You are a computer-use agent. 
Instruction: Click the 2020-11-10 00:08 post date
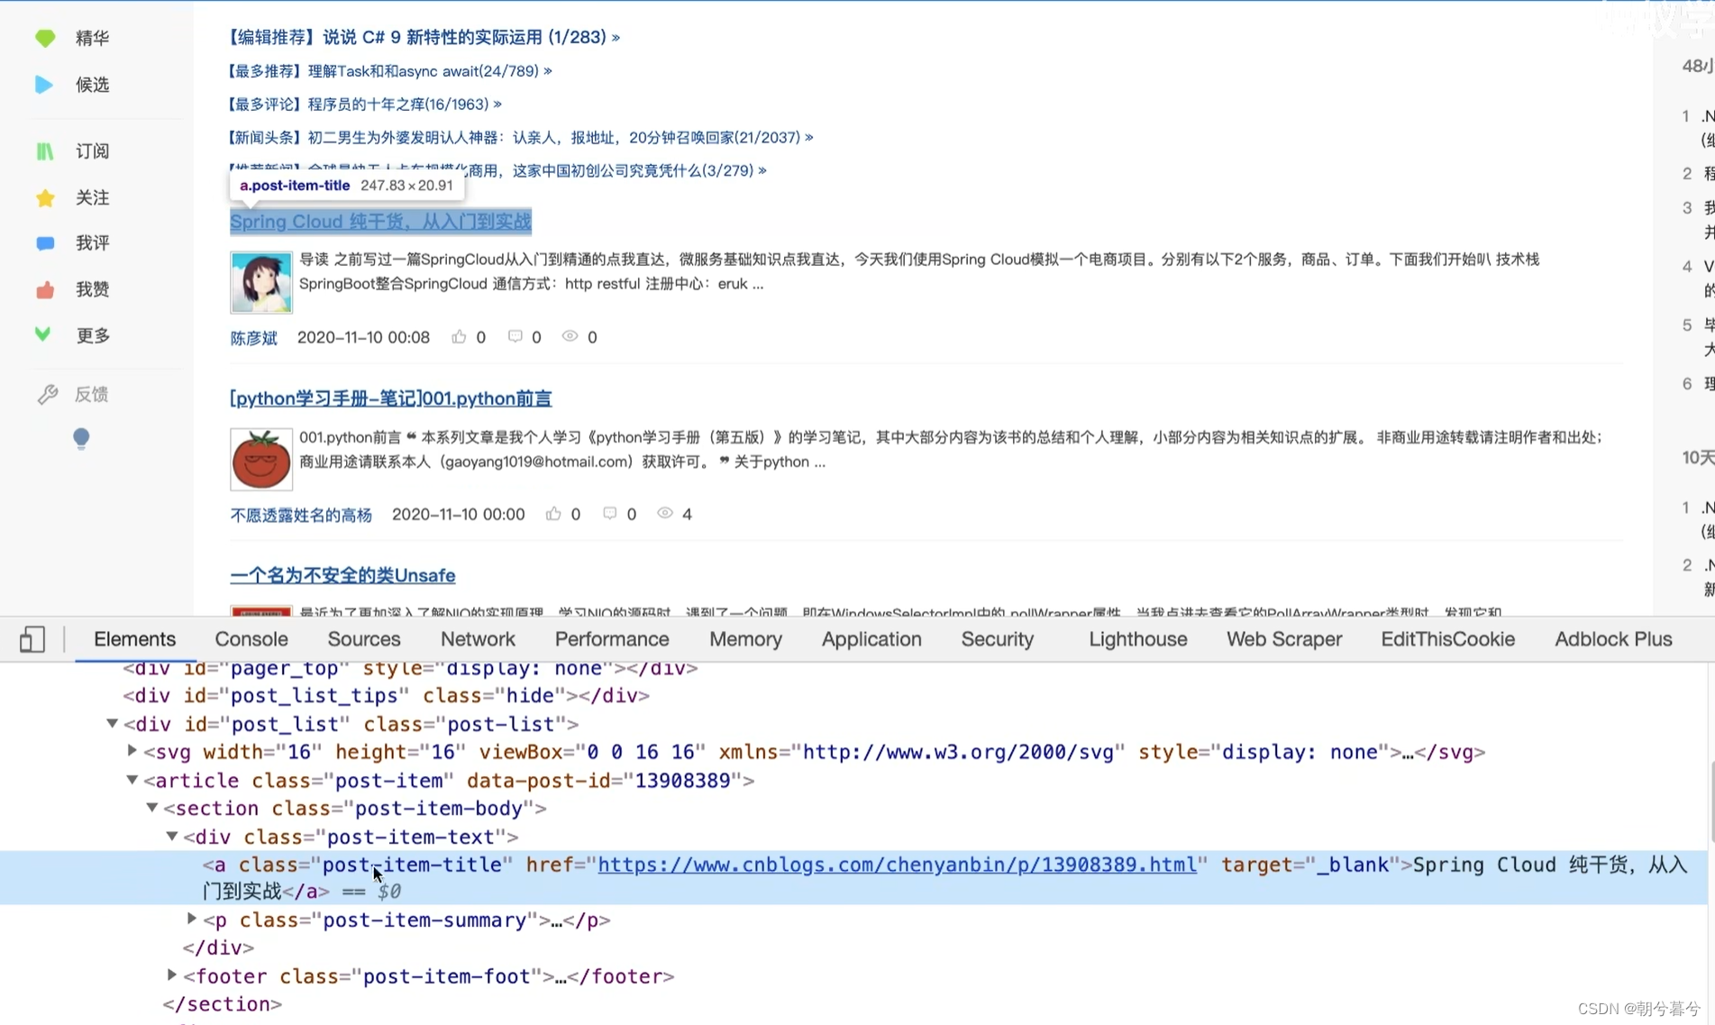363,337
